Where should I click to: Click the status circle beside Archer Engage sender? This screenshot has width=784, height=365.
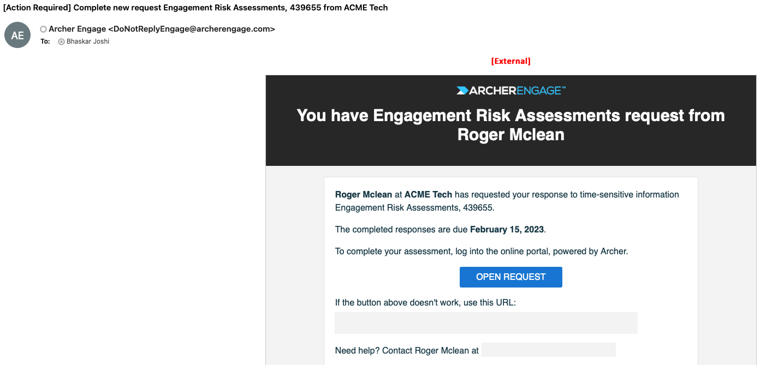pyautogui.click(x=43, y=28)
